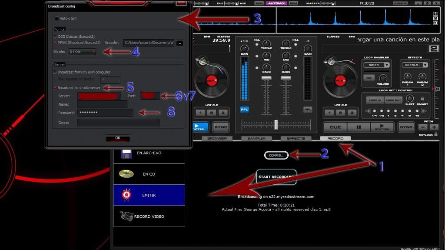The width and height of the screenshot is (445, 250).
Task: Adjust the right BASS knob
Action: pos(286,67)
